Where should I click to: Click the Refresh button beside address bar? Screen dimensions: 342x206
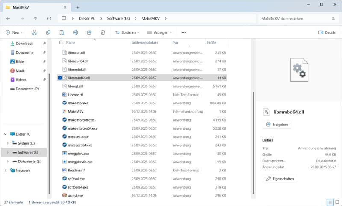(x=49, y=19)
